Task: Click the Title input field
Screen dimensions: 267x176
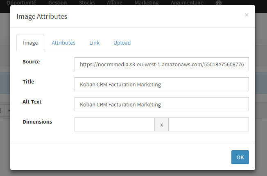Action: pyautogui.click(x=162, y=84)
